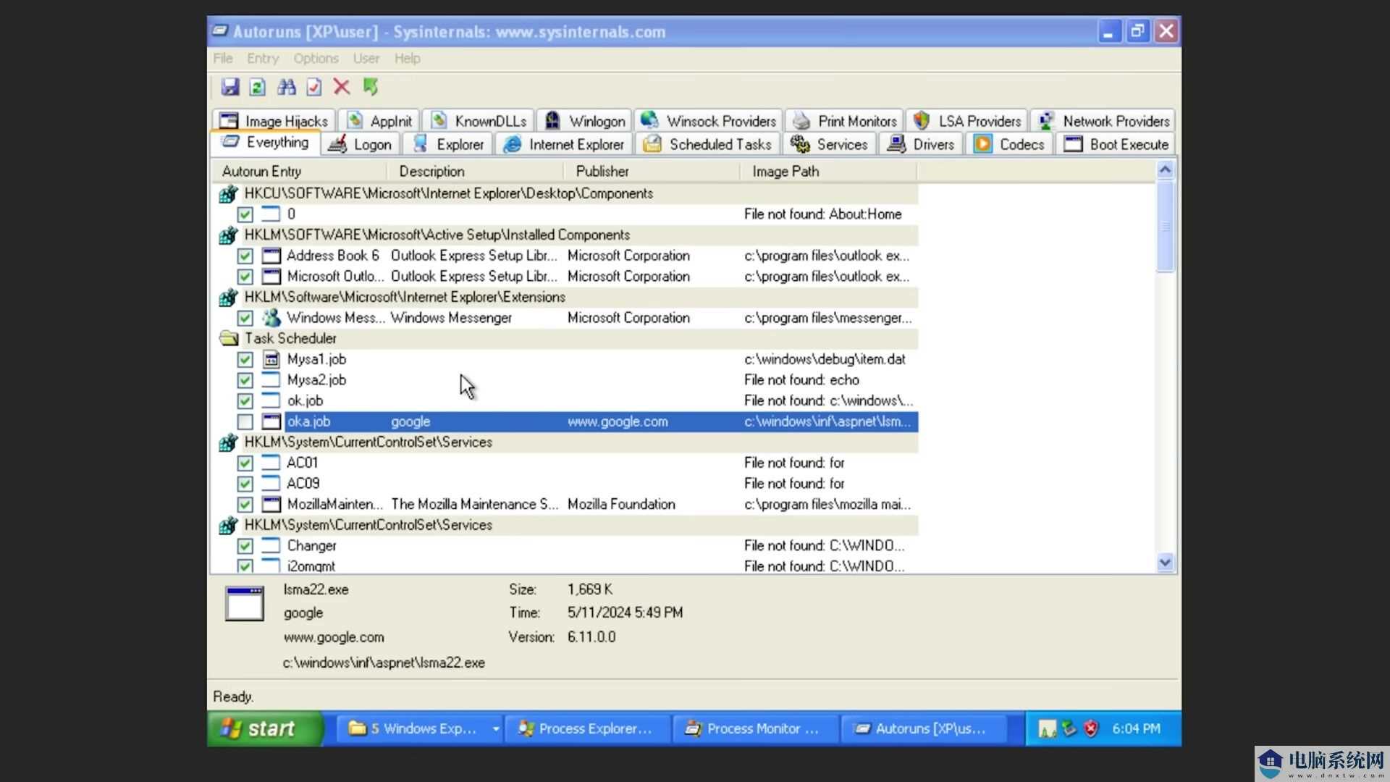Click the AC01 entry icon
Screen dimensions: 1390x782
point(271,463)
